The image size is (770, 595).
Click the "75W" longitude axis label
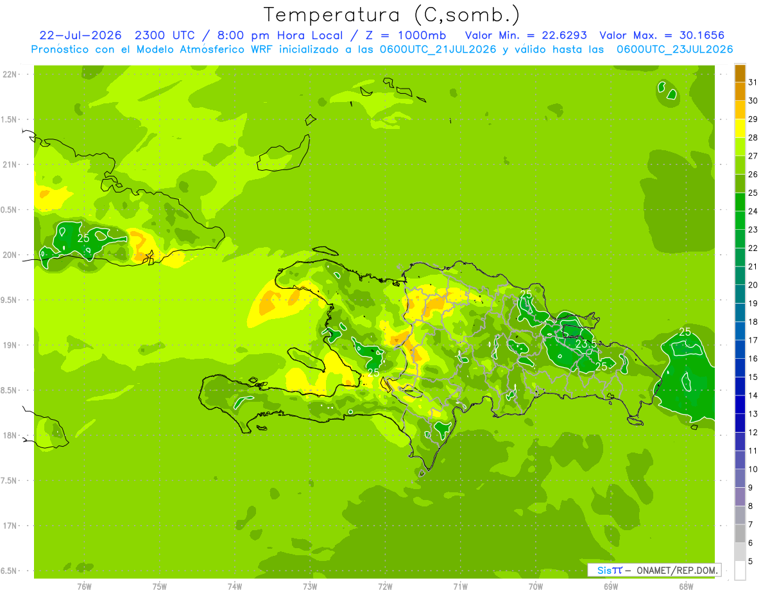160,586
